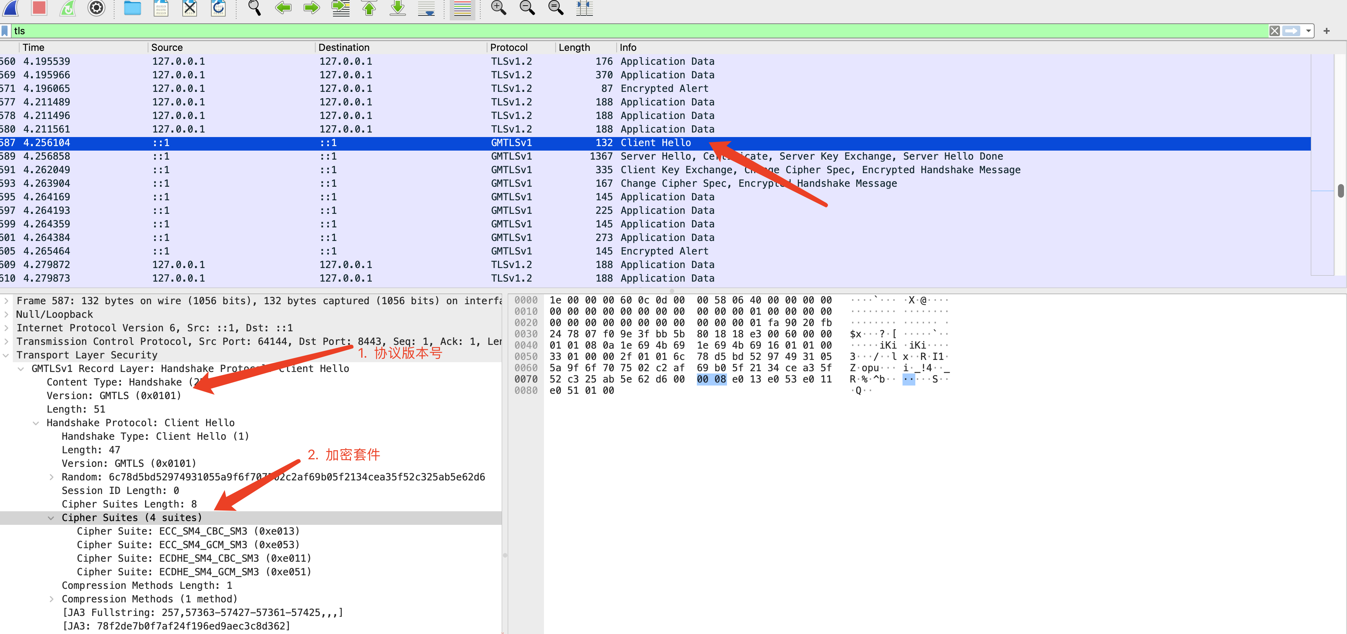Viewport: 1347px width, 634px height.
Task: Jump to first packet up-arrow icon
Action: tap(369, 7)
